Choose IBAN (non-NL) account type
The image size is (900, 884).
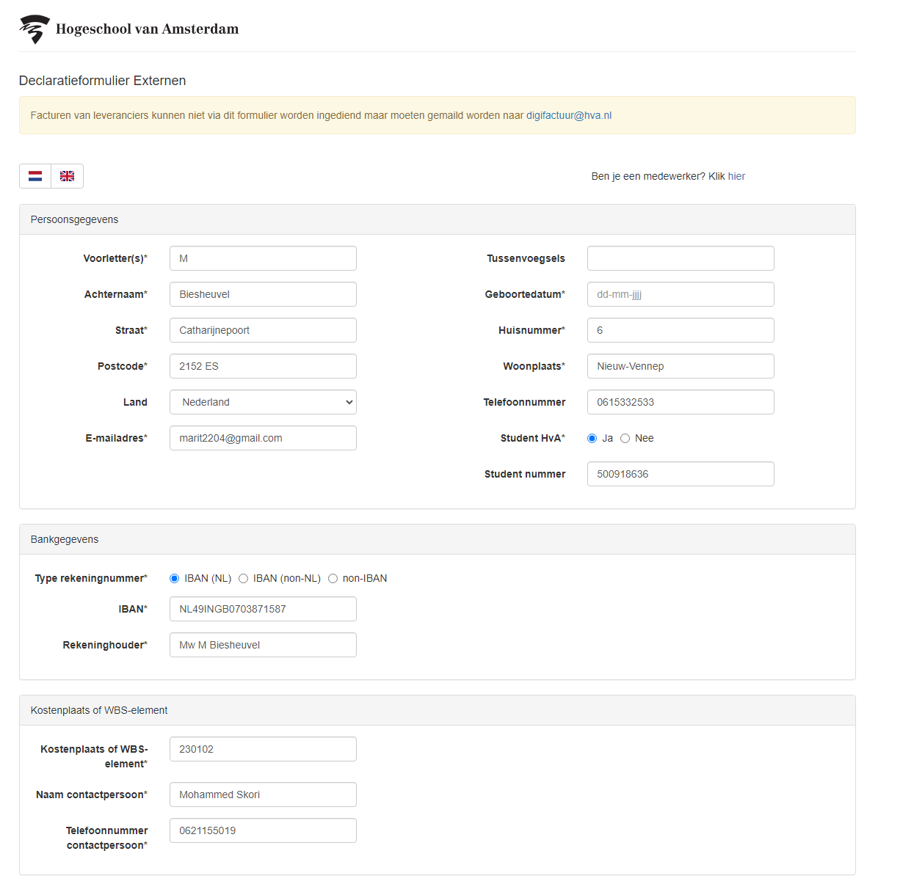pyautogui.click(x=244, y=579)
